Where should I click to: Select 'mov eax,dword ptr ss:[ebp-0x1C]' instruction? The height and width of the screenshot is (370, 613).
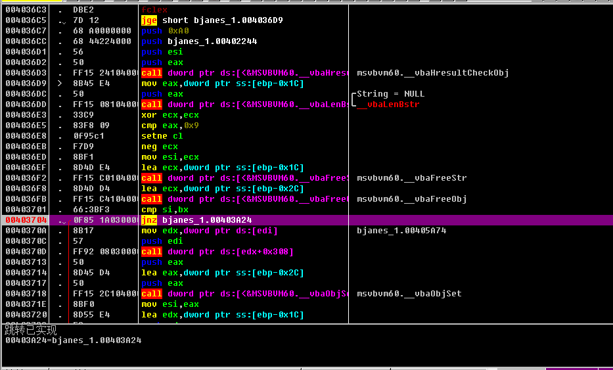click(x=223, y=83)
